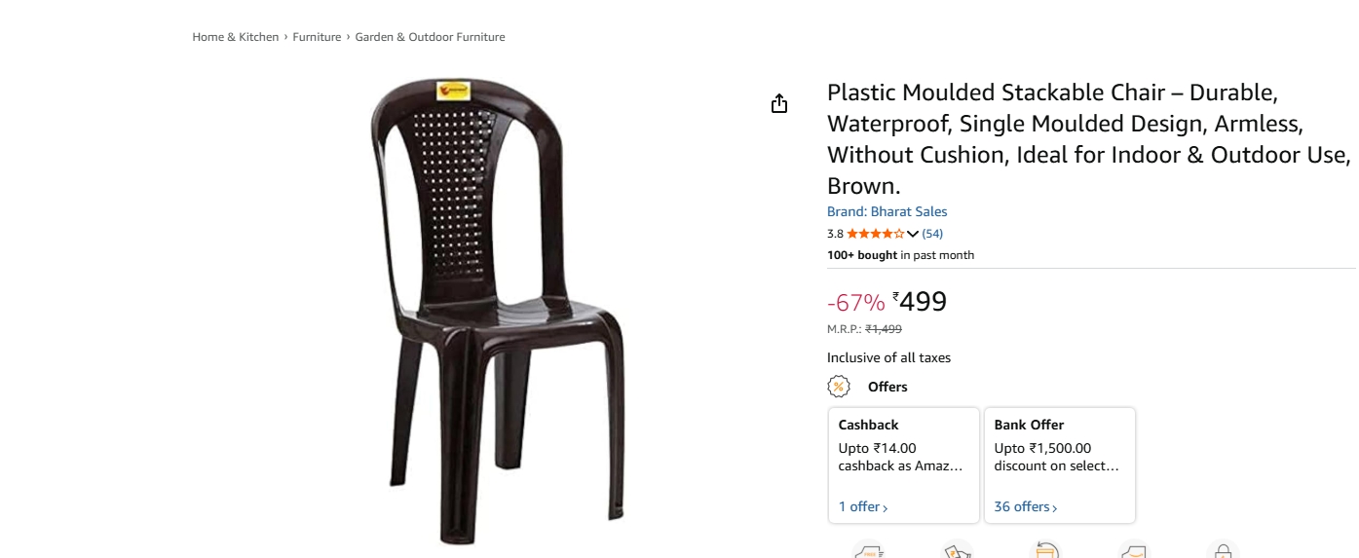This screenshot has width=1359, height=558.
Task: Go to Furniture breadcrumb category
Action: tap(317, 37)
